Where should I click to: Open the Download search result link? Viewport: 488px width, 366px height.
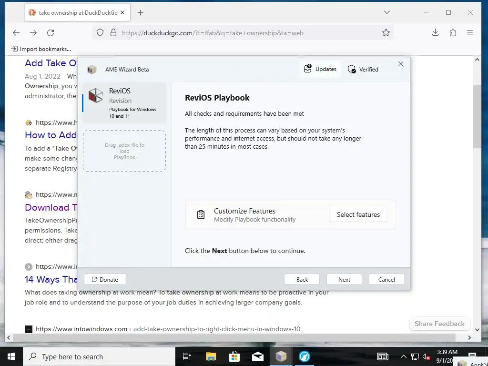point(51,207)
